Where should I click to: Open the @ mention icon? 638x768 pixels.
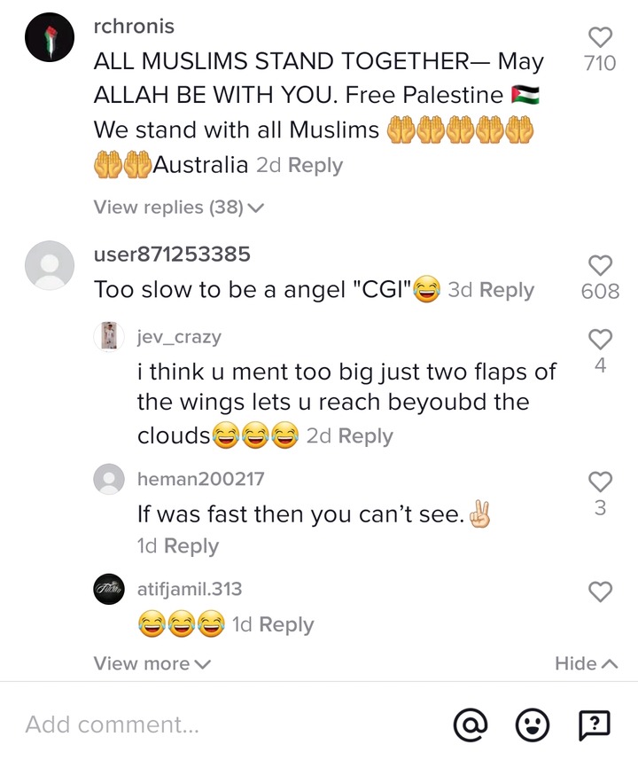(x=471, y=725)
